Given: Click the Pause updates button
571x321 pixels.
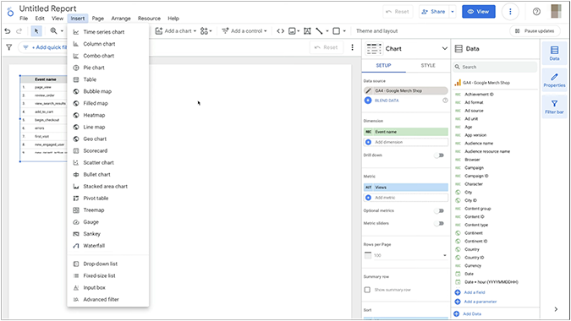Looking at the screenshot, I should click(535, 31).
